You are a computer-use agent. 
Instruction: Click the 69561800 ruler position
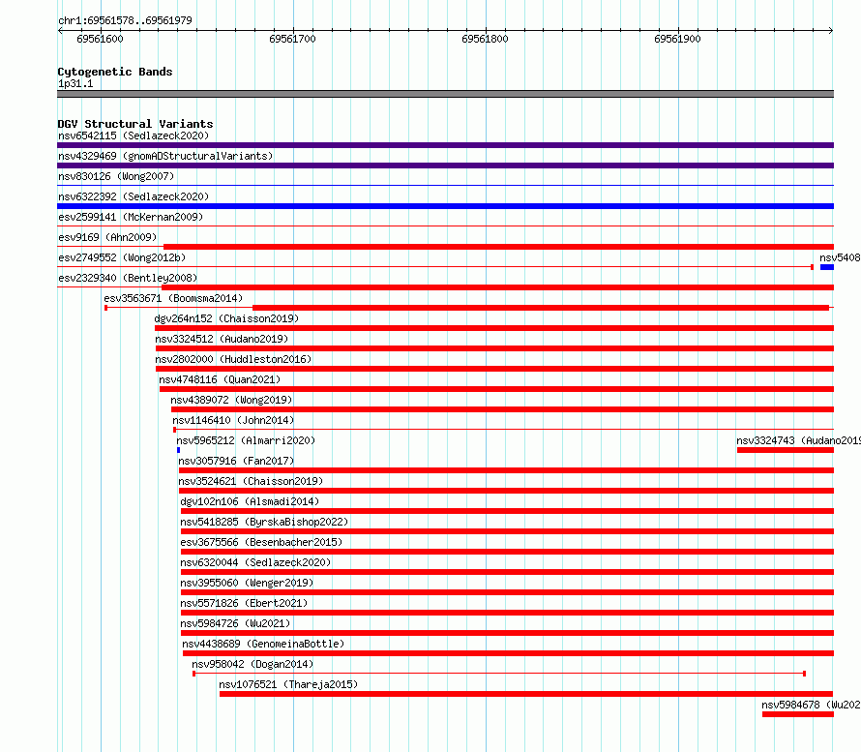(485, 39)
